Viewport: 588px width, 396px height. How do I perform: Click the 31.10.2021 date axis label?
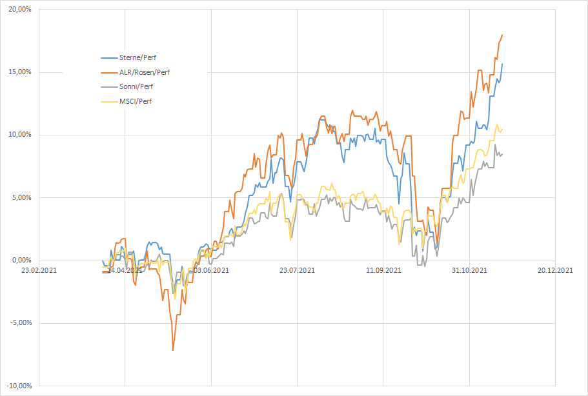469,271
